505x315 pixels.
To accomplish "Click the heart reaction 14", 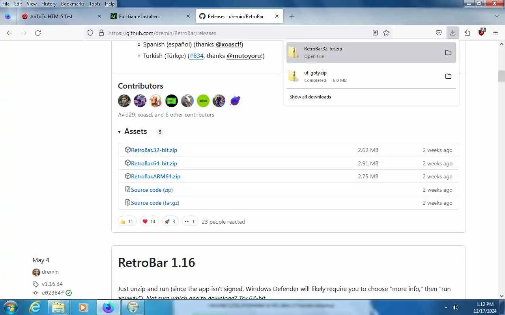I will click(149, 222).
